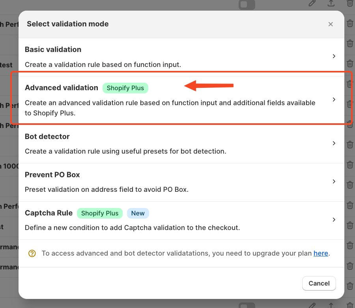The width and height of the screenshot is (355, 308).
Task: Click the trash icon beside the upload icon
Action: (349, 3)
